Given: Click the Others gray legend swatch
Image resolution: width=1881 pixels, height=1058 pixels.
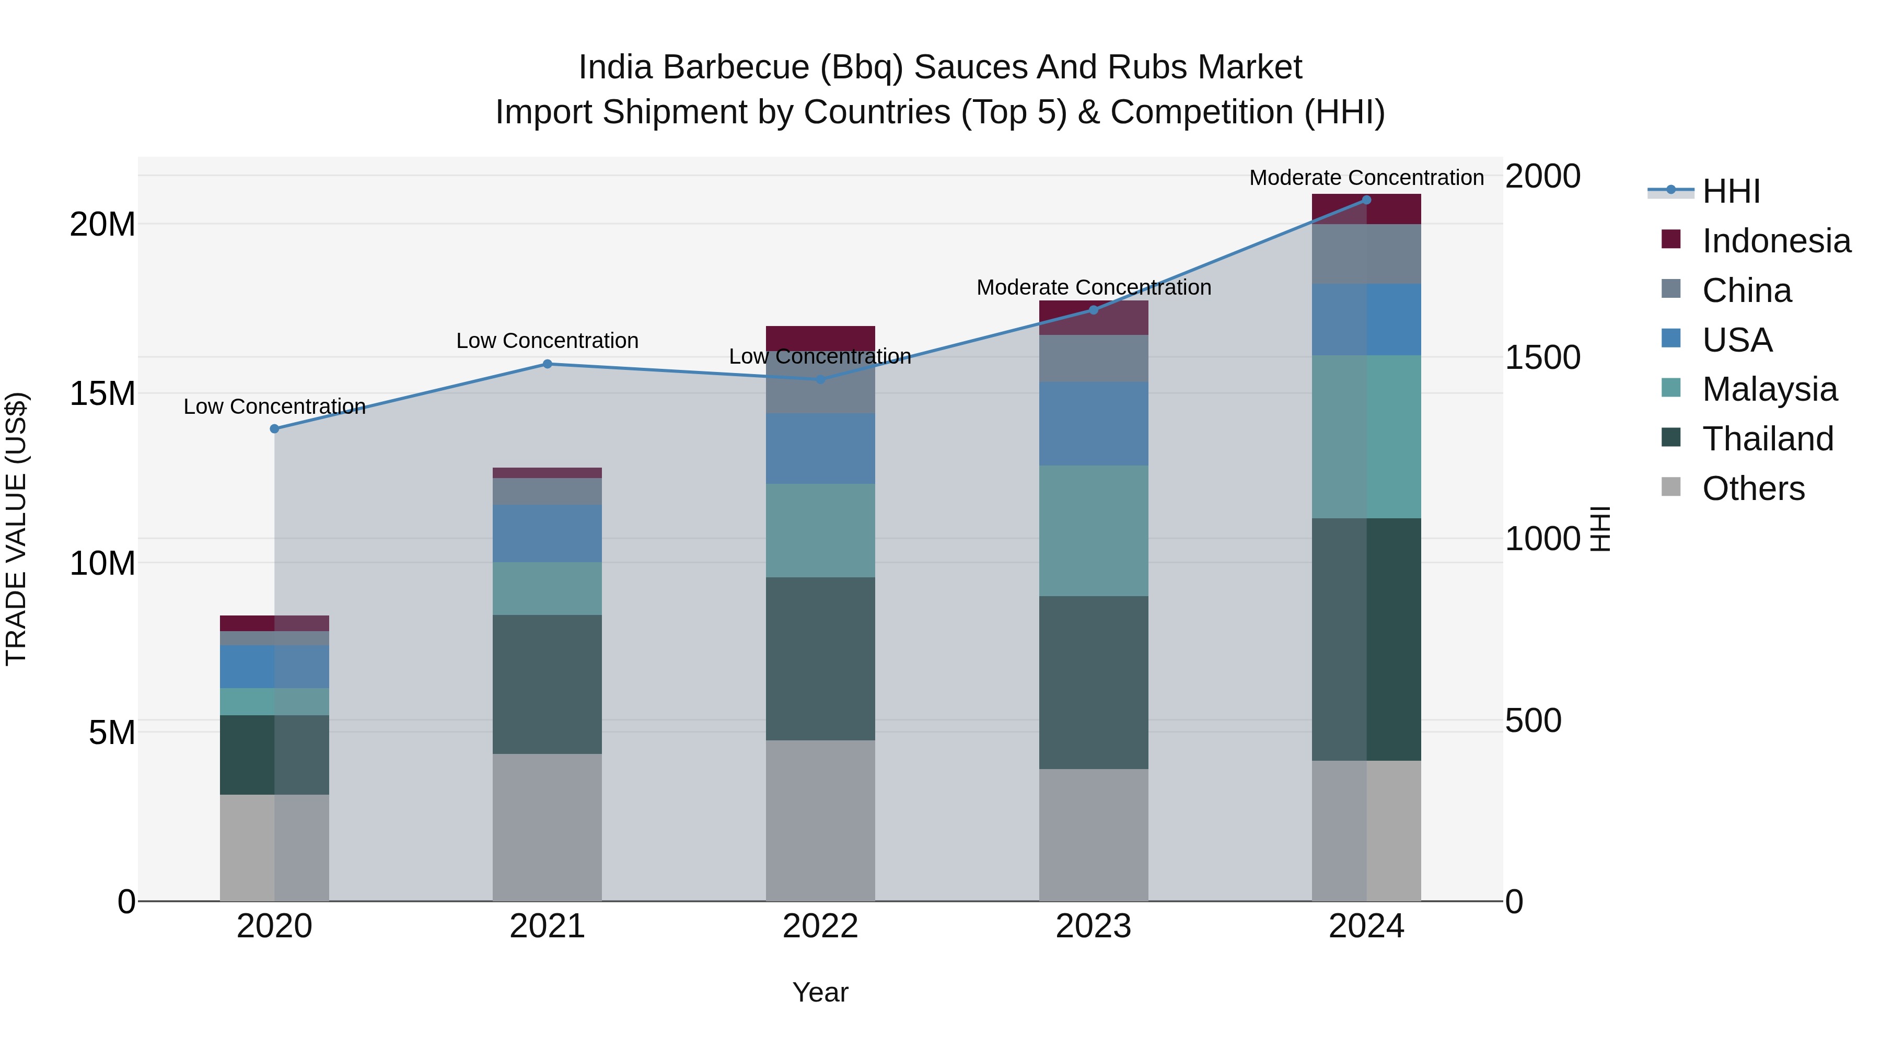Looking at the screenshot, I should tap(1671, 486).
